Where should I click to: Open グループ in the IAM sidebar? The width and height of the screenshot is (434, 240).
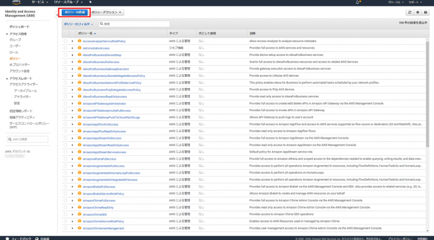(x=15, y=40)
